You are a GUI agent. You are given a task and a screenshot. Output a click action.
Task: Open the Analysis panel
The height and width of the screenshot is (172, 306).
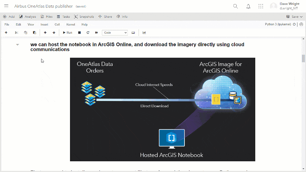[27, 17]
